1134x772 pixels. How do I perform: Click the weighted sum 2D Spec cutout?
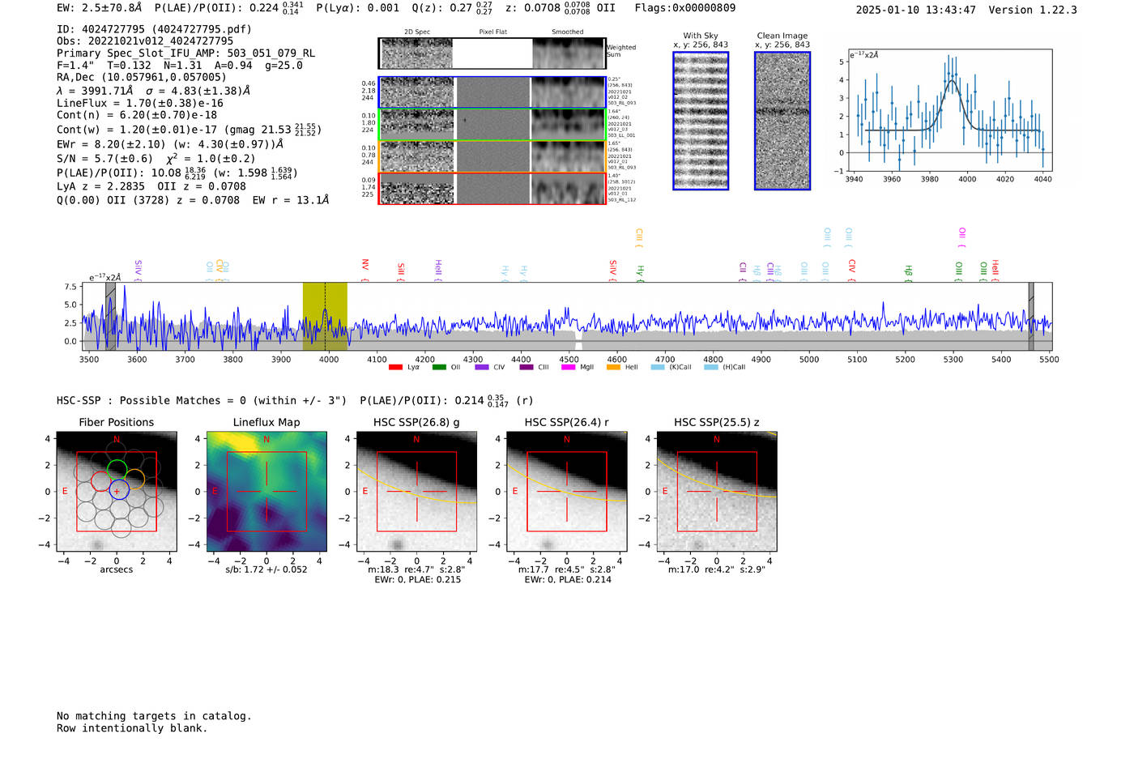click(x=417, y=53)
